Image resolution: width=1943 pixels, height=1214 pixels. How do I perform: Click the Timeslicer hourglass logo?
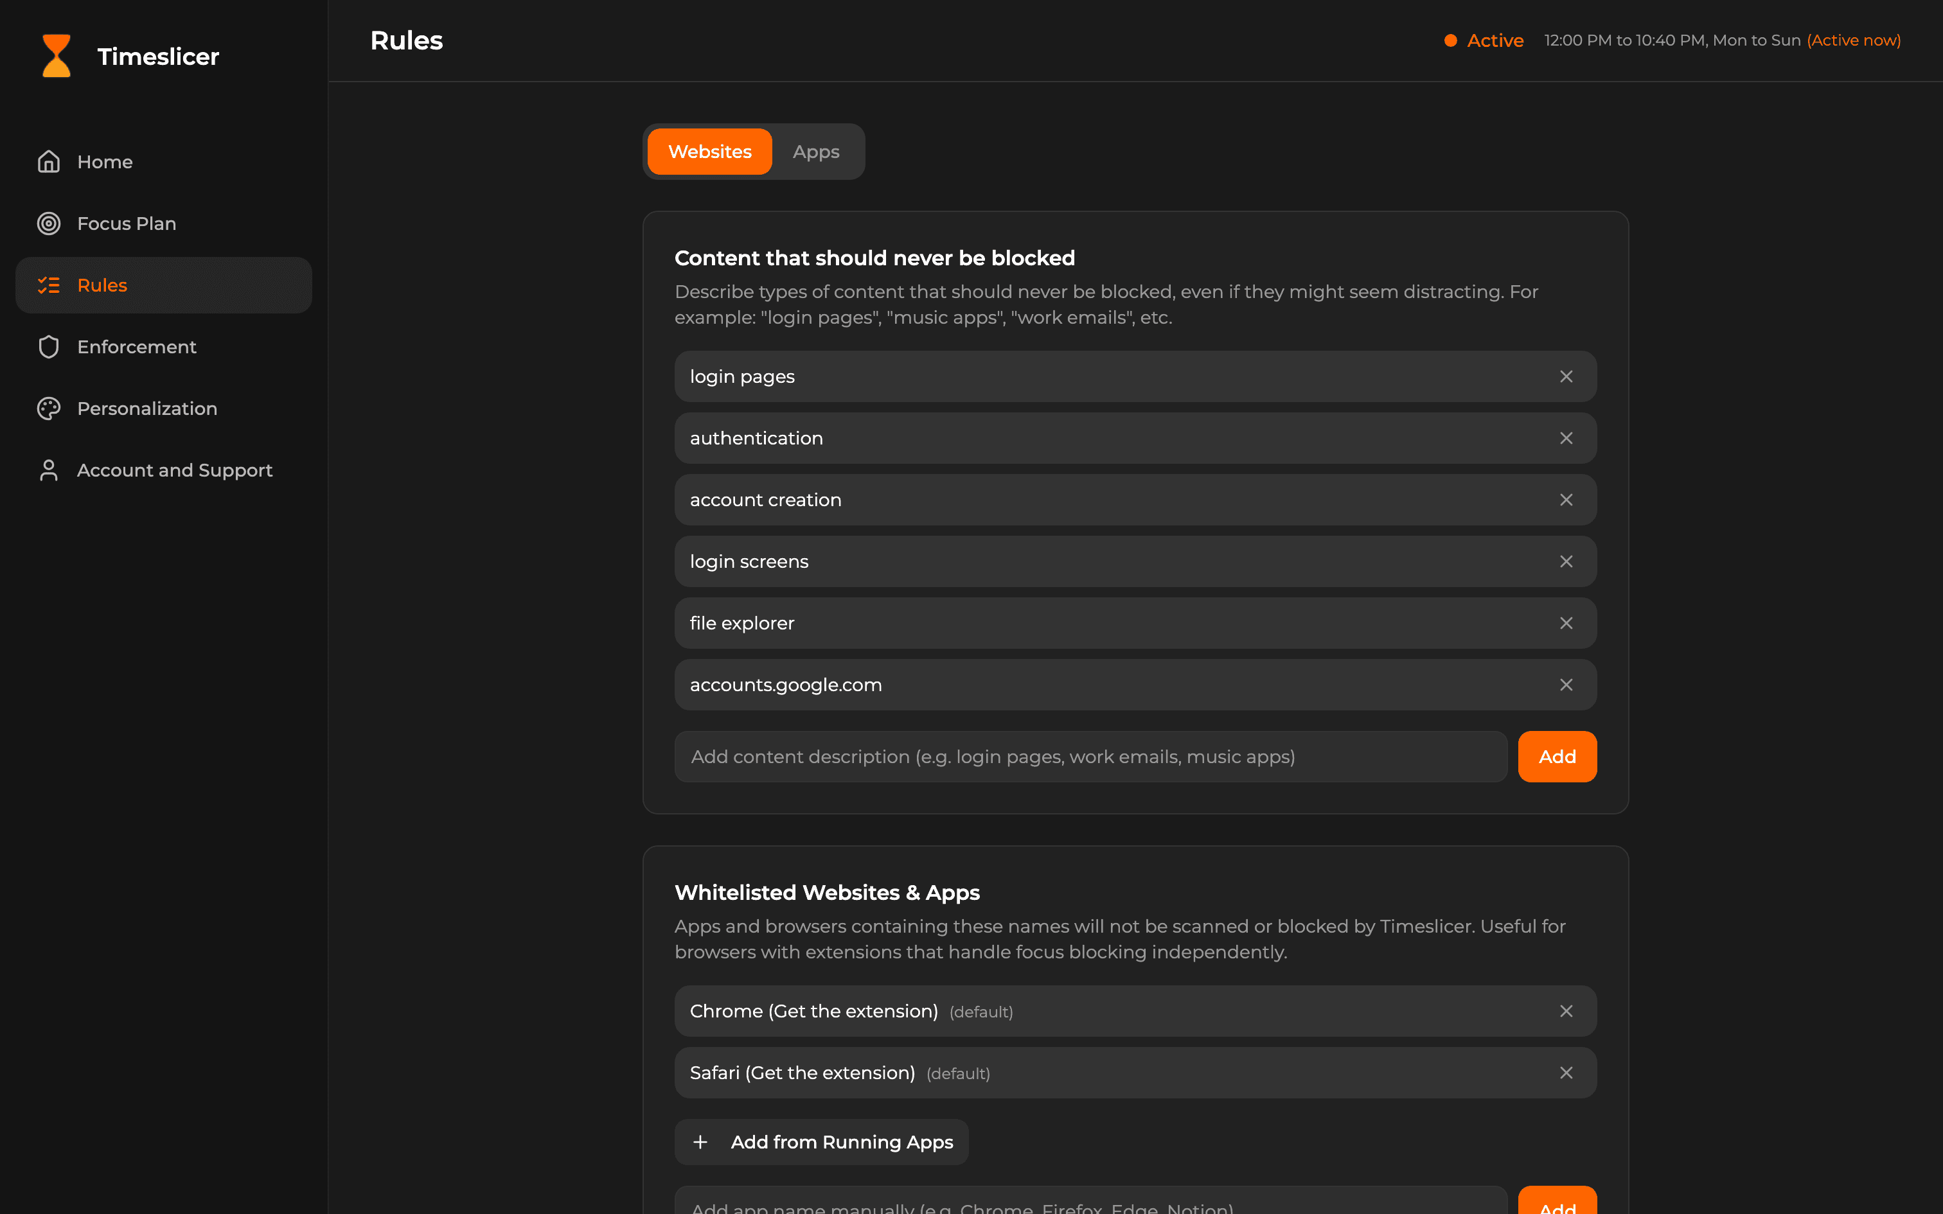(x=56, y=57)
